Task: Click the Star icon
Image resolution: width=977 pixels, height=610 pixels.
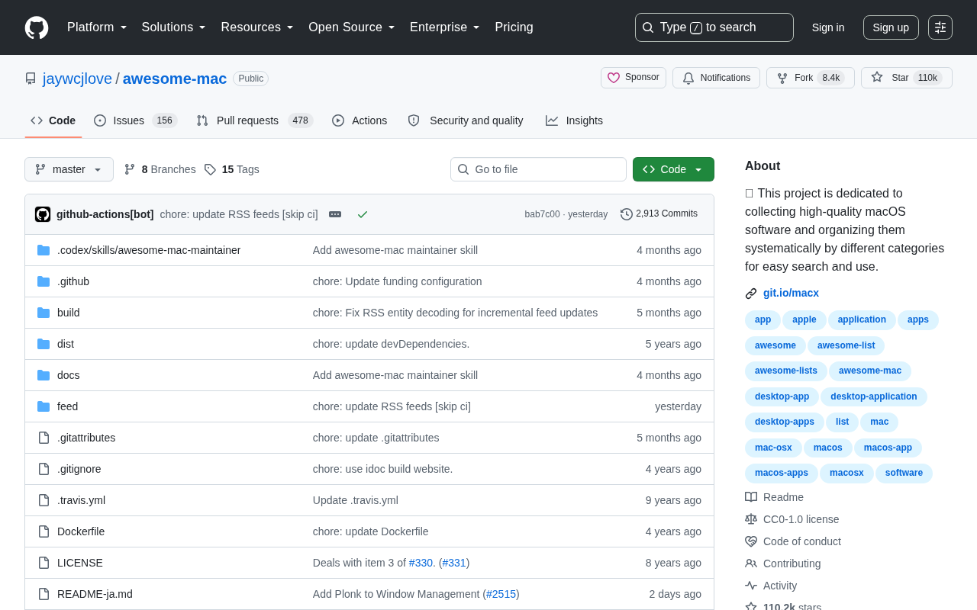Action: (877, 77)
